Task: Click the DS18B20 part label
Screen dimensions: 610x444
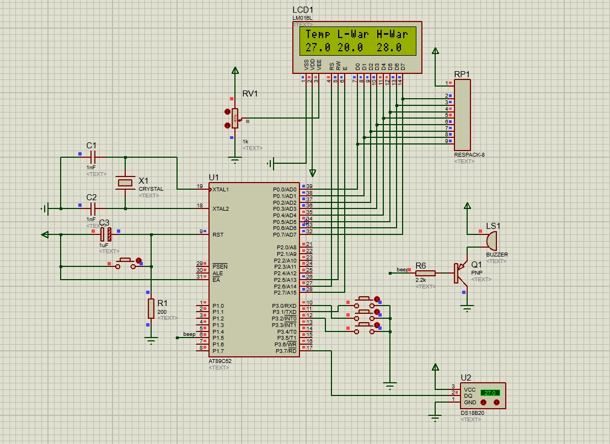Action: pyautogui.click(x=472, y=413)
